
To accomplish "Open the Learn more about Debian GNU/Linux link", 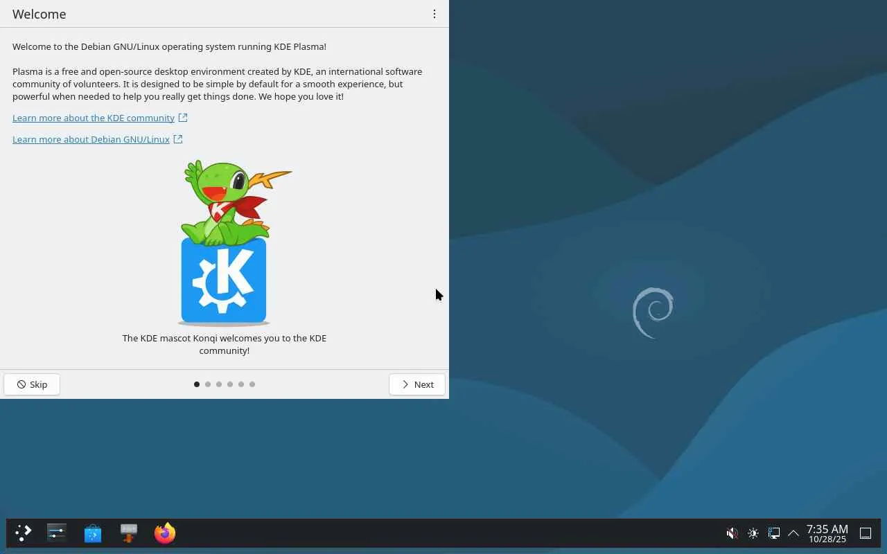I will tap(98, 139).
